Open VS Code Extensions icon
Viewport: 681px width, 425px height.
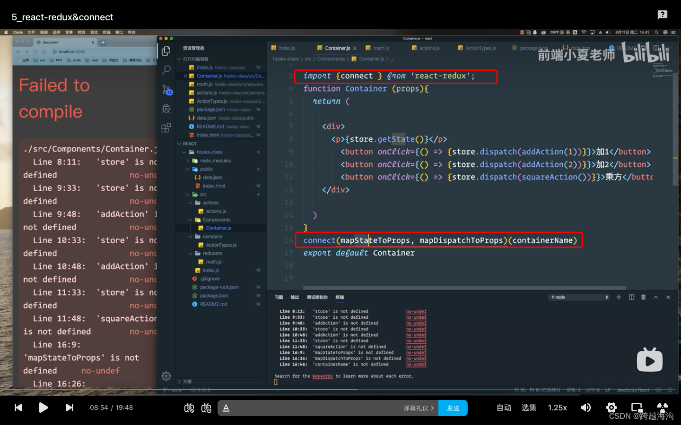166,128
